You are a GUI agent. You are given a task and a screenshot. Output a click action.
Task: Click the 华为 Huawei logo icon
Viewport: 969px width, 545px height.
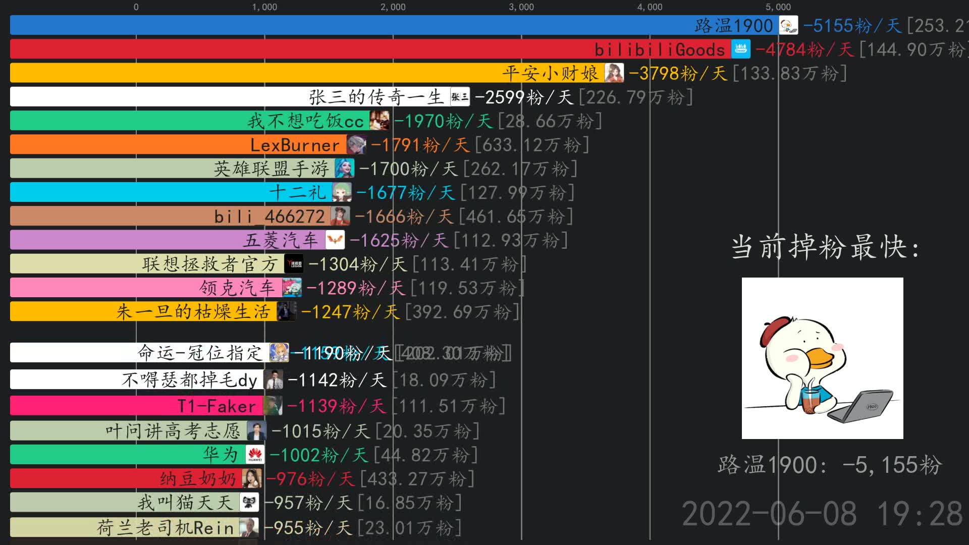tap(255, 455)
